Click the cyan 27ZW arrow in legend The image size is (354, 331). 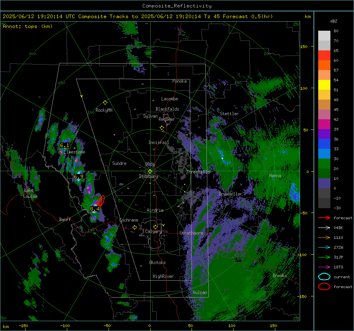tap(324, 248)
